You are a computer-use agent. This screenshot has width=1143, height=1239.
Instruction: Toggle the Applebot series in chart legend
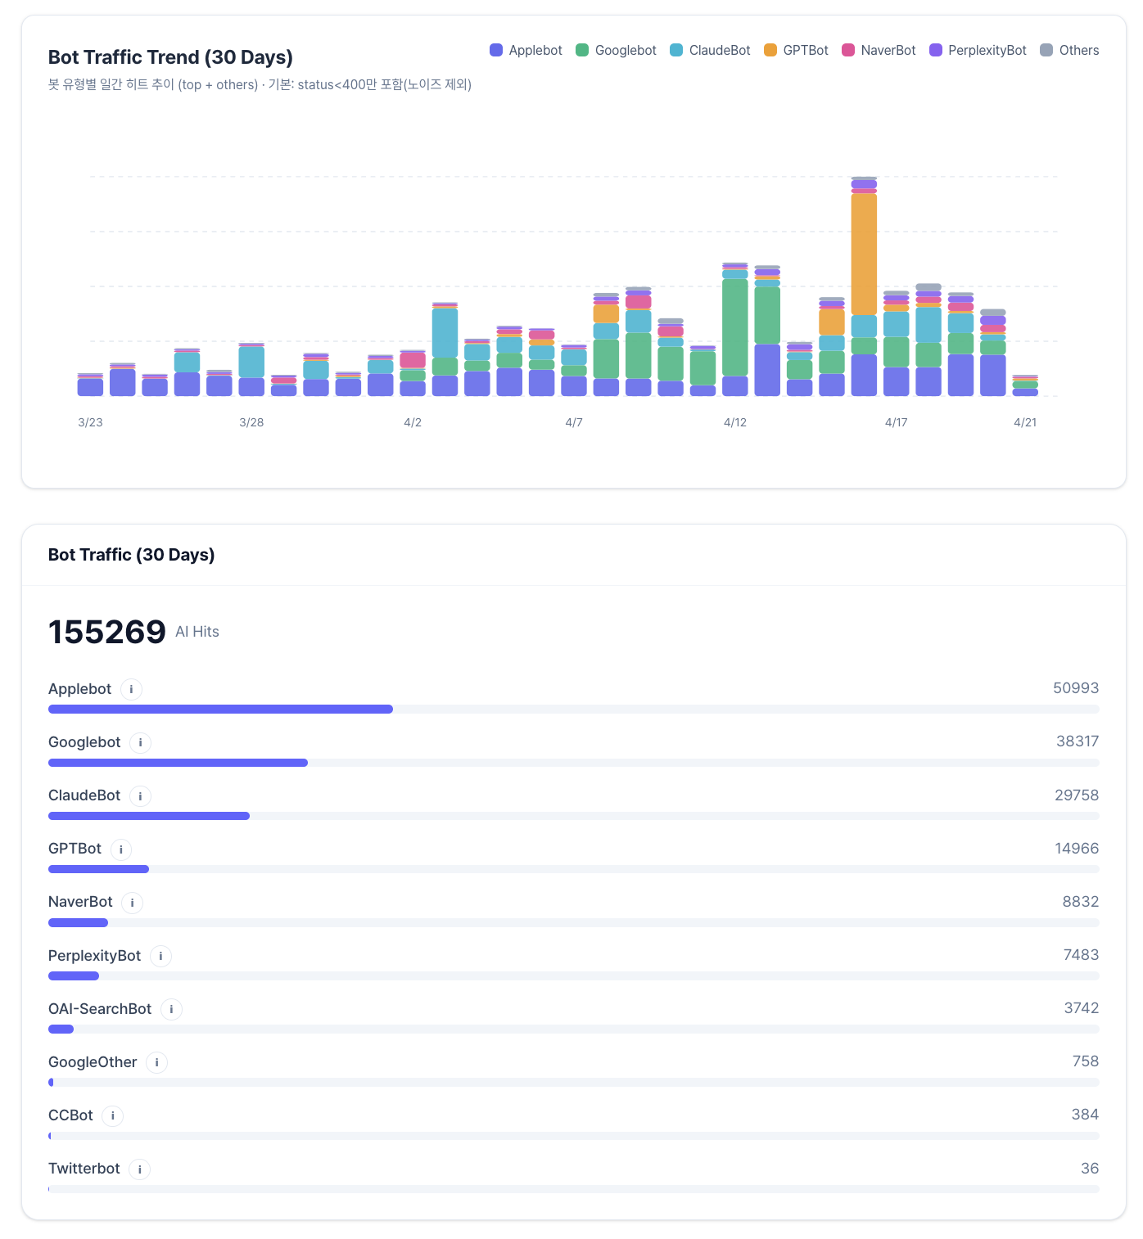tap(526, 50)
